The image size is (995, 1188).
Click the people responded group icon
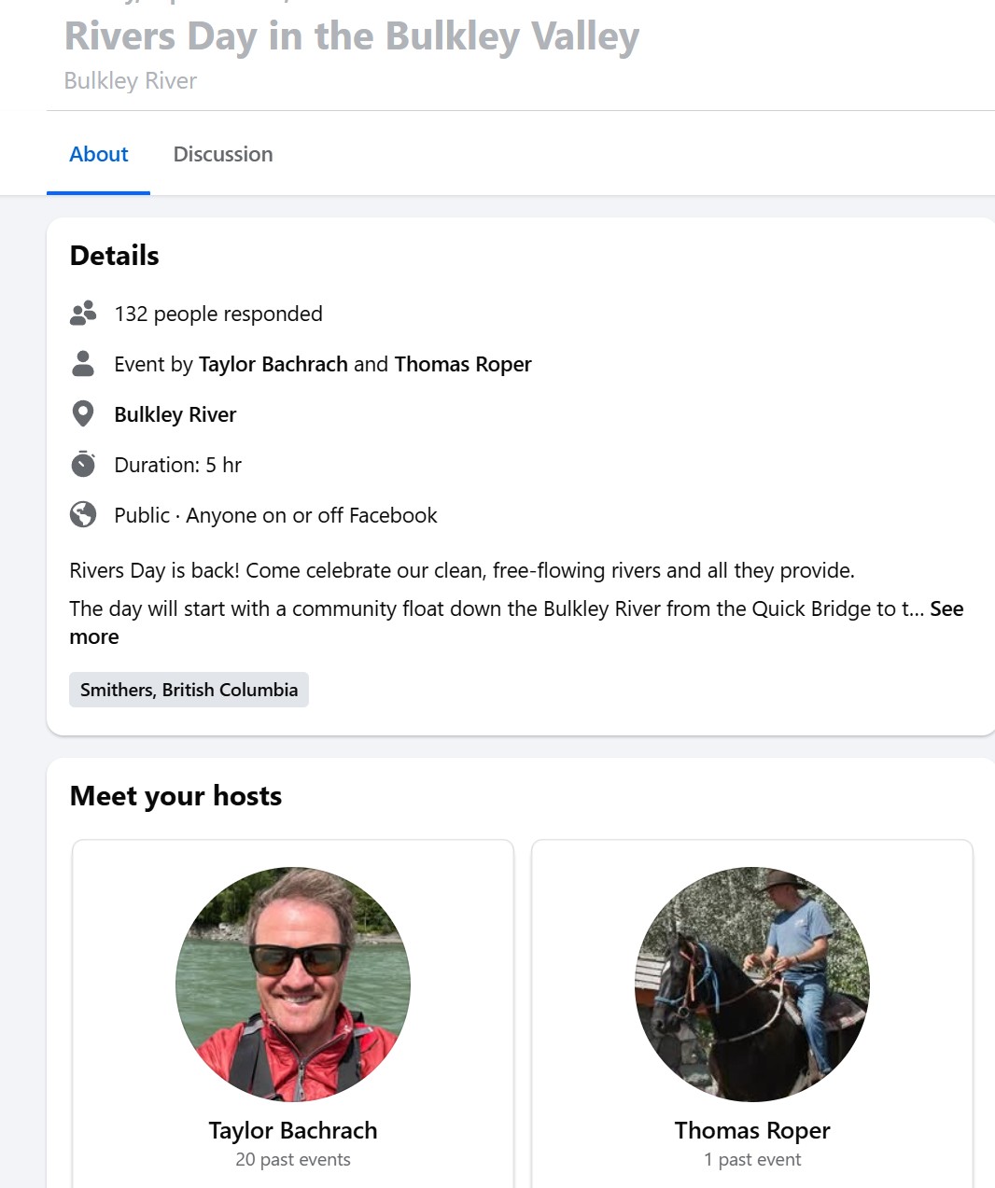coord(83,314)
